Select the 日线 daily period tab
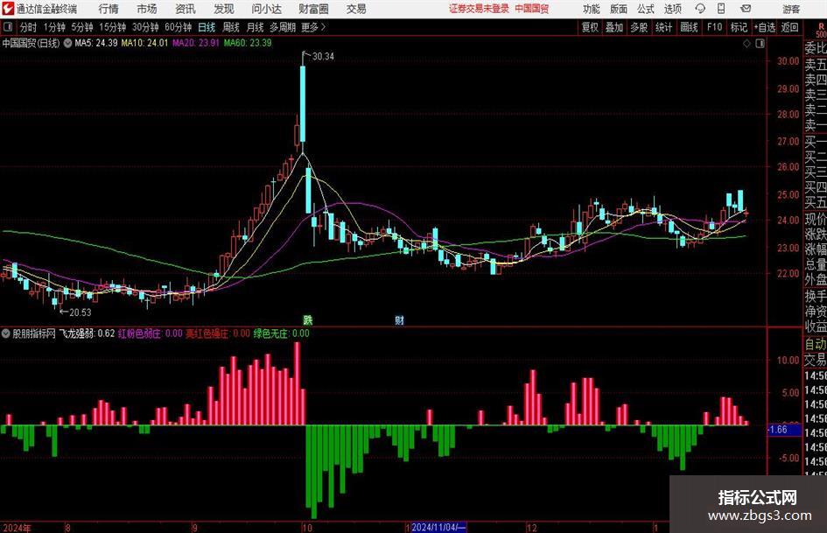The image size is (827, 533). pyautogui.click(x=207, y=27)
